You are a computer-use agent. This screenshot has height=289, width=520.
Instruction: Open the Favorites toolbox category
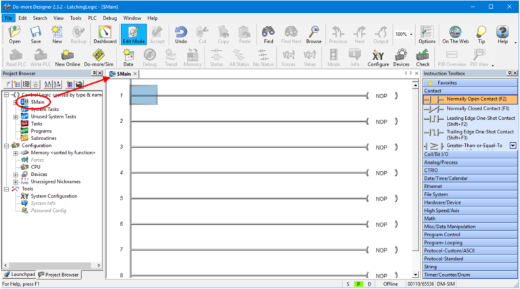470,83
